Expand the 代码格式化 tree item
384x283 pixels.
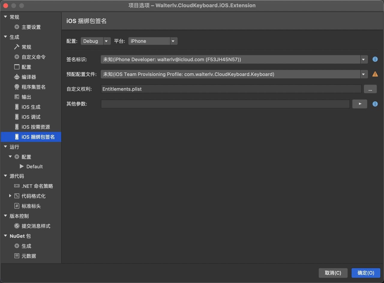click(10, 196)
